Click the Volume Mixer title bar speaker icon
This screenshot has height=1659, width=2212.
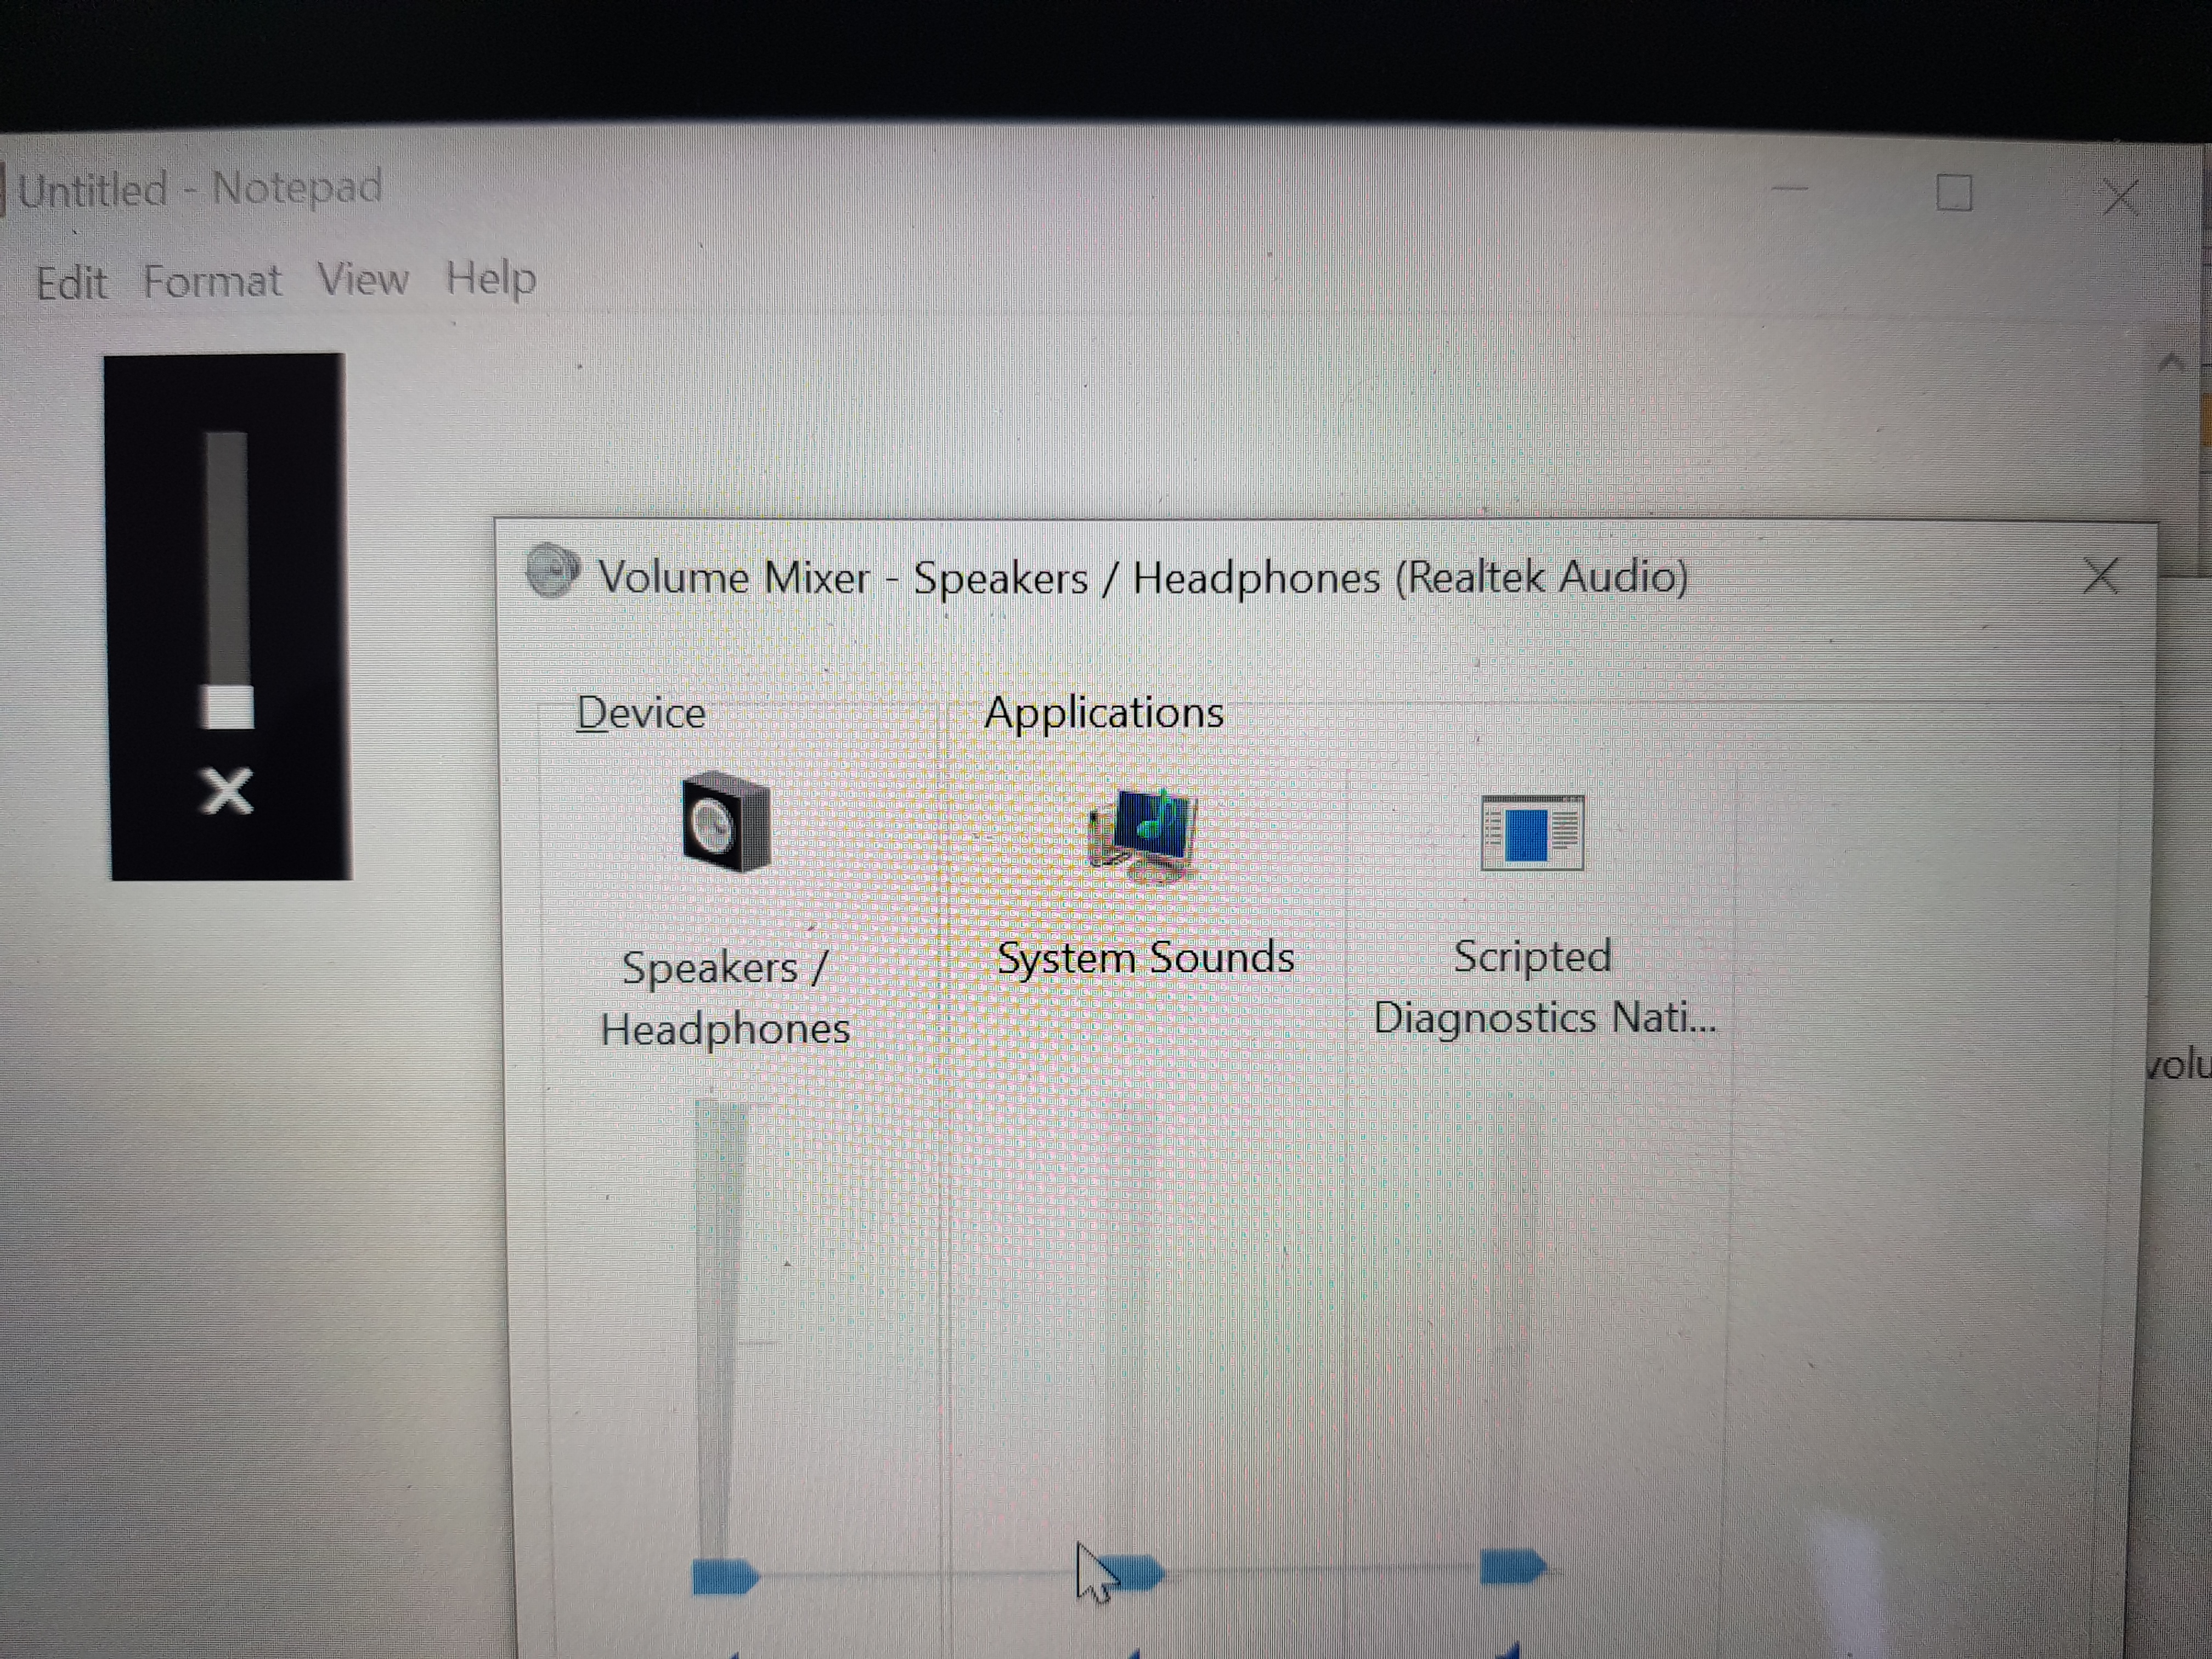coord(552,571)
